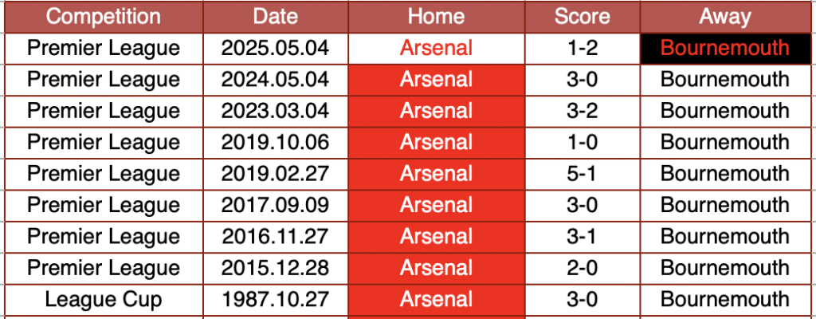Select the Score header cell
This screenshot has width=816, height=319.
[582, 16]
